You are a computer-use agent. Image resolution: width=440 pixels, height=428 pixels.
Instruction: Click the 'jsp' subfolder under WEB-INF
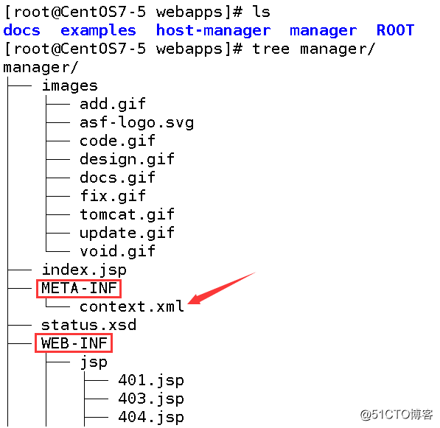click(x=94, y=363)
